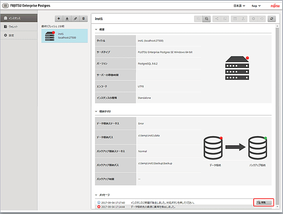Open the 日本語 language dropdown

click(239, 6)
